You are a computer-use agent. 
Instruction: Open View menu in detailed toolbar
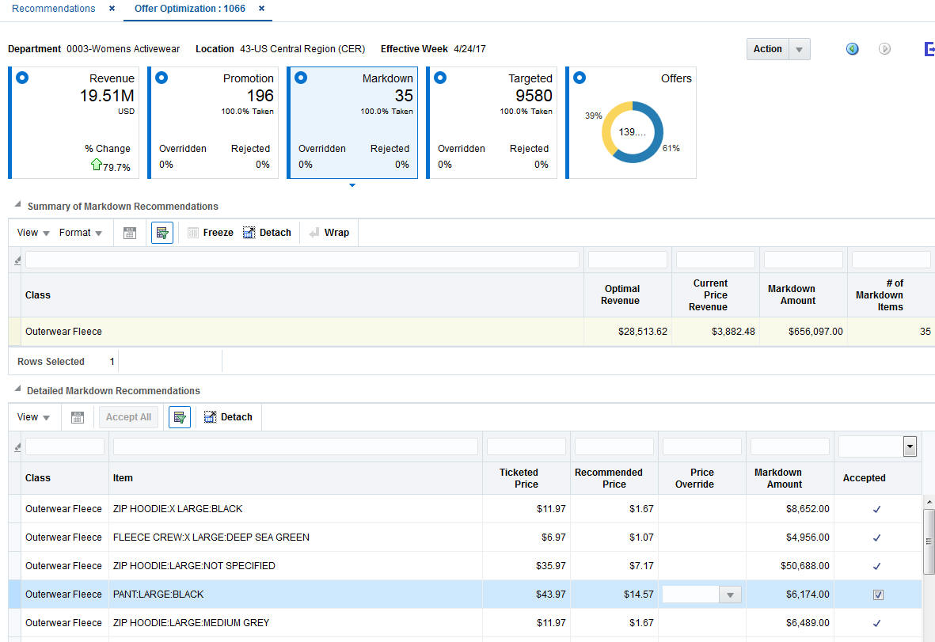click(32, 417)
